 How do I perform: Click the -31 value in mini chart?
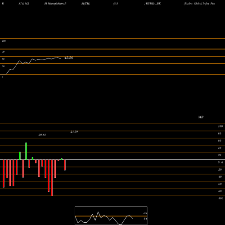(145, 219)
